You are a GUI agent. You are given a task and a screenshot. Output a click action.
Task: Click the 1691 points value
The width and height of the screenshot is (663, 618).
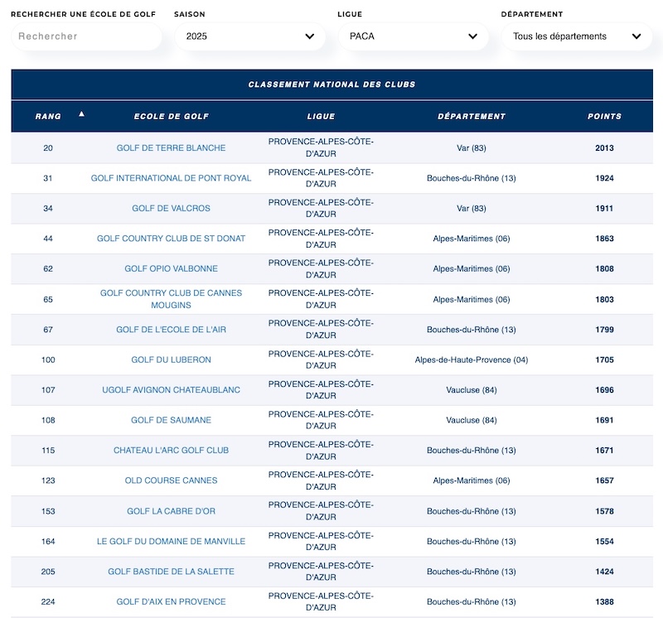pos(604,420)
